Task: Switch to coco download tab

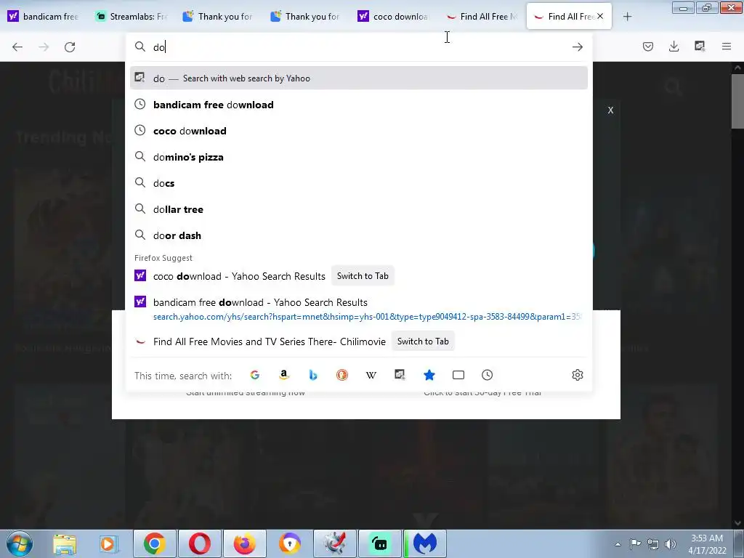Action: click(x=393, y=17)
